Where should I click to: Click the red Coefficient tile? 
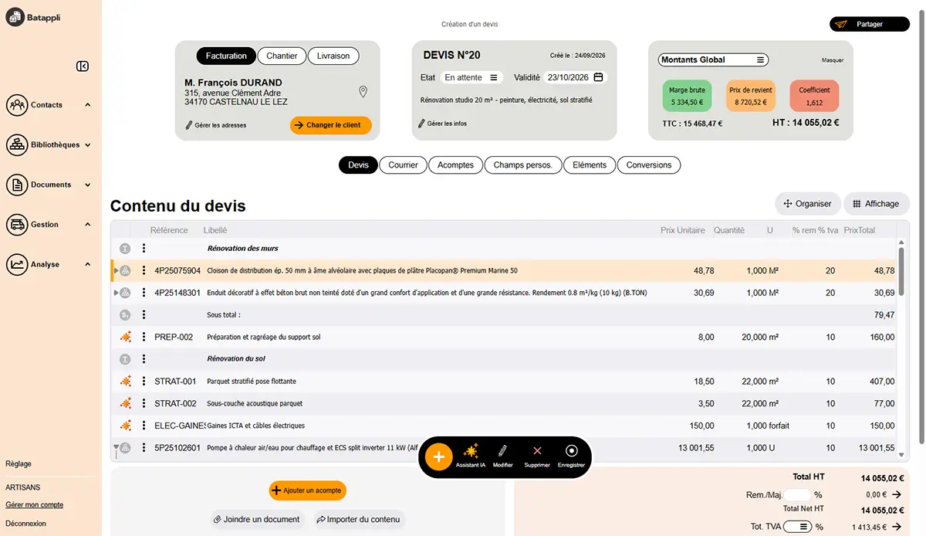(814, 96)
